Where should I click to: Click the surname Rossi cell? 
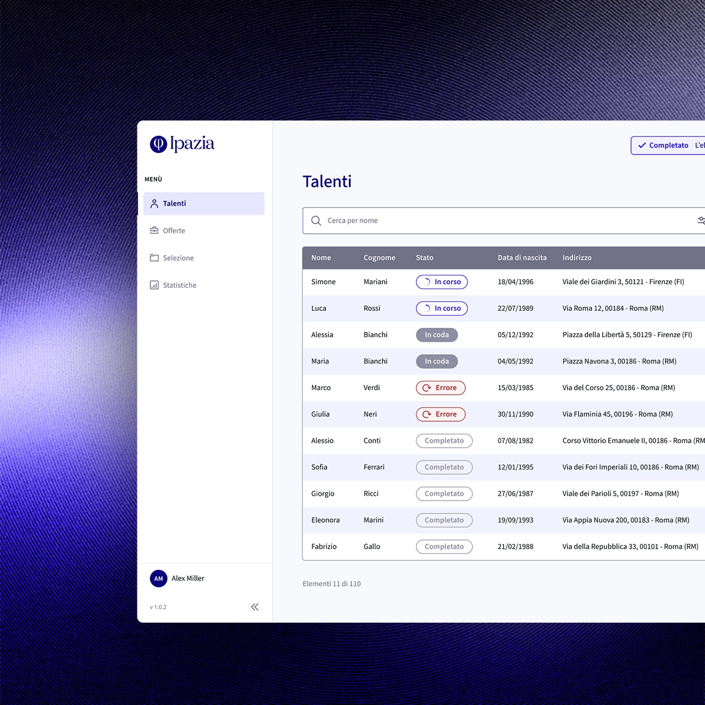coord(372,308)
